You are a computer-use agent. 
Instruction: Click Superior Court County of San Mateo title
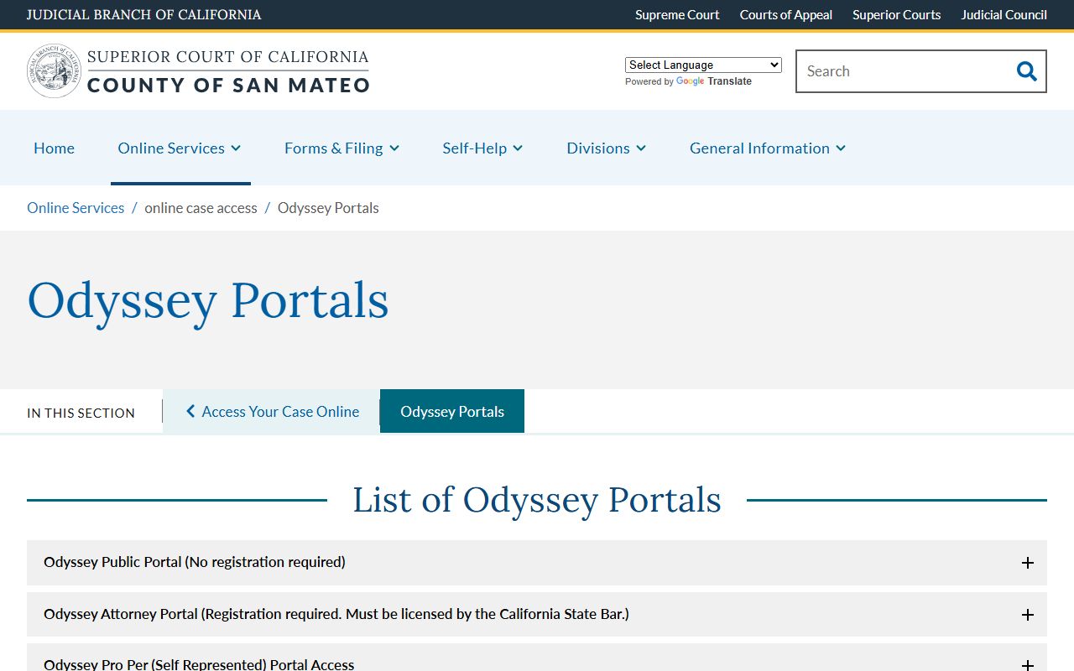(x=228, y=71)
